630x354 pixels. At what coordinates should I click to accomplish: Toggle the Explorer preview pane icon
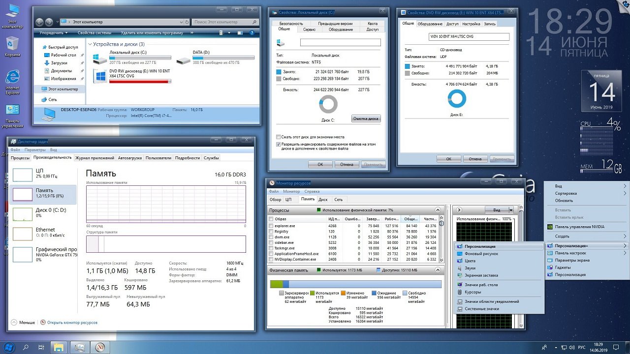[240, 32]
